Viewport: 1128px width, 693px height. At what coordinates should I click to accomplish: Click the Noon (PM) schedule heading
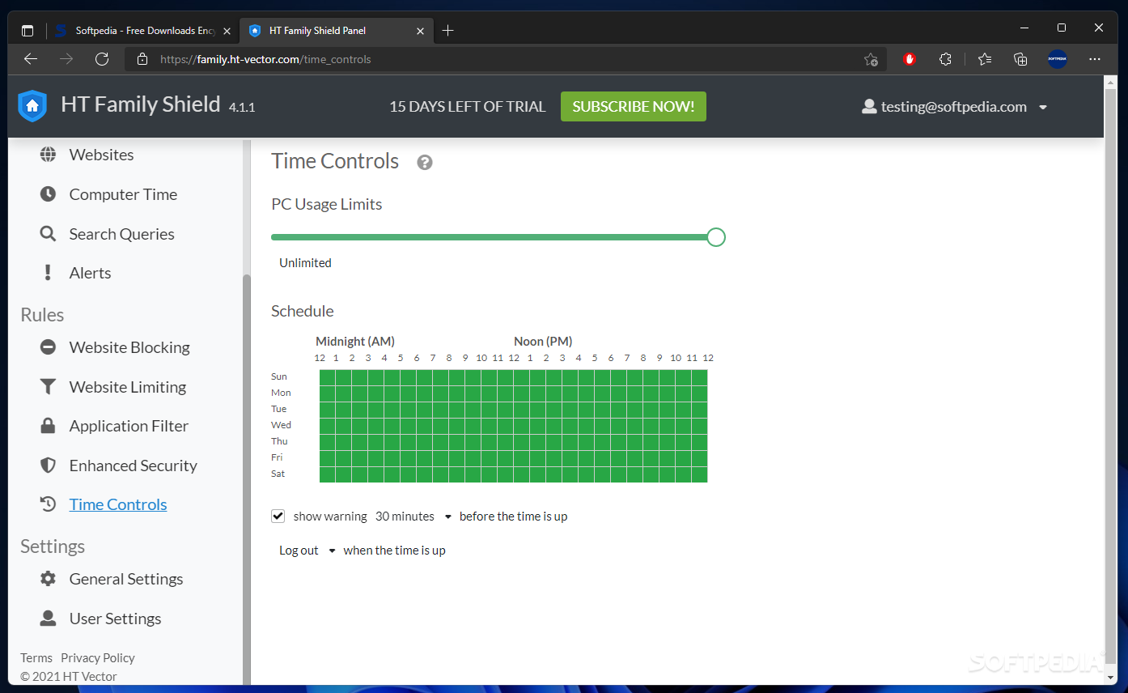(543, 342)
